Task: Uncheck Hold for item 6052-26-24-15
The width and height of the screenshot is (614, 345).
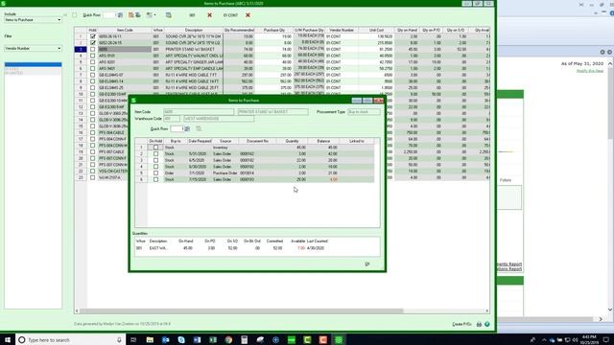Action: click(x=93, y=42)
